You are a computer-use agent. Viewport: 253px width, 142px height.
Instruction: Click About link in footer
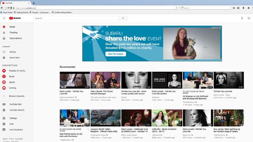pyautogui.click(x=5, y=139)
